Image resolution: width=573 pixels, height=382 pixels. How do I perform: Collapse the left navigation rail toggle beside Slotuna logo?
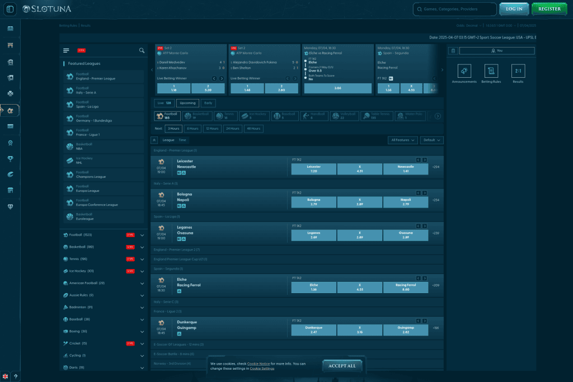point(10,9)
